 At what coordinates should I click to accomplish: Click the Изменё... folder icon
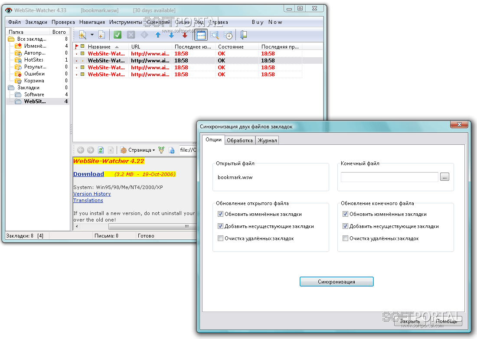coord(18,46)
